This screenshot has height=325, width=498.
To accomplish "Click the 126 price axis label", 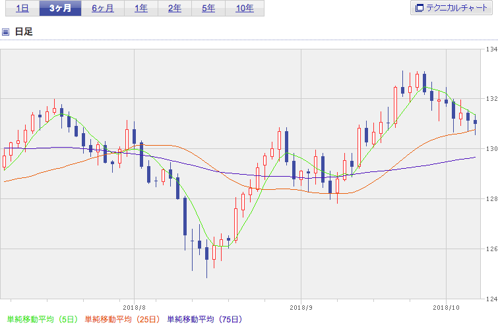I will click(x=491, y=249).
